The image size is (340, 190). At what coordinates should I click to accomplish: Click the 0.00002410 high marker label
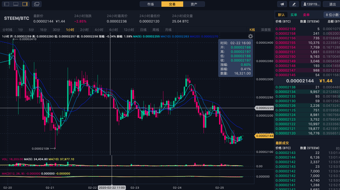[28, 39]
